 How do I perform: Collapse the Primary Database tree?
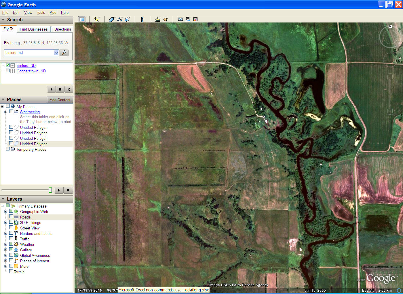click(2, 206)
